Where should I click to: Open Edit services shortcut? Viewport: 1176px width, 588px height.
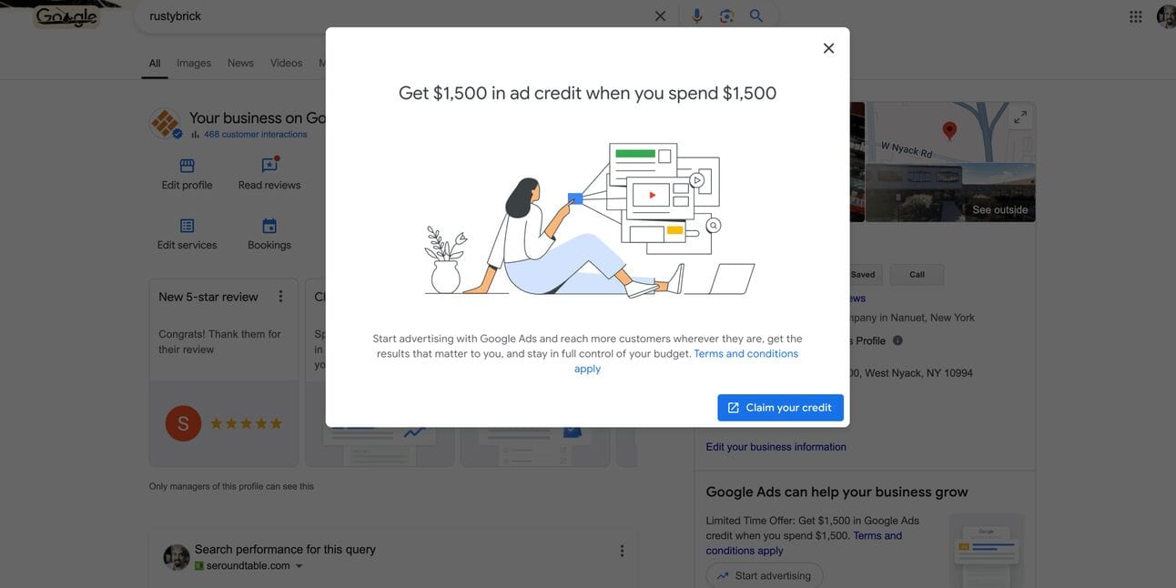coord(187,235)
